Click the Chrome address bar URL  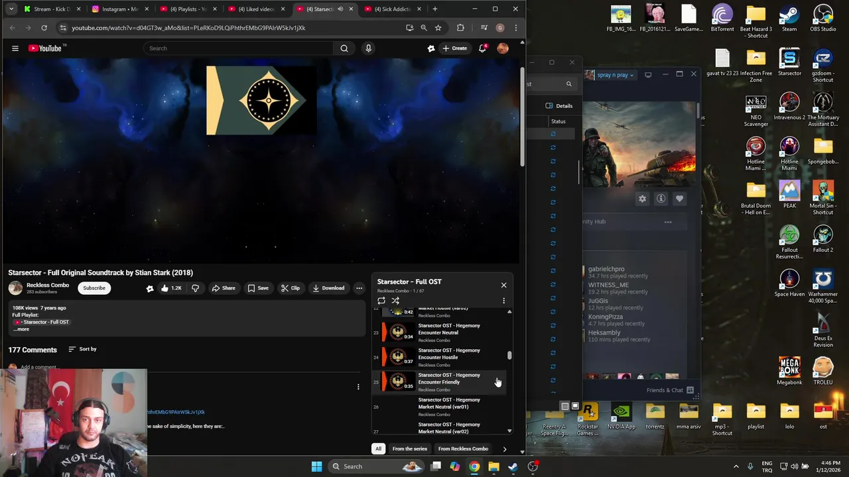[x=188, y=28]
